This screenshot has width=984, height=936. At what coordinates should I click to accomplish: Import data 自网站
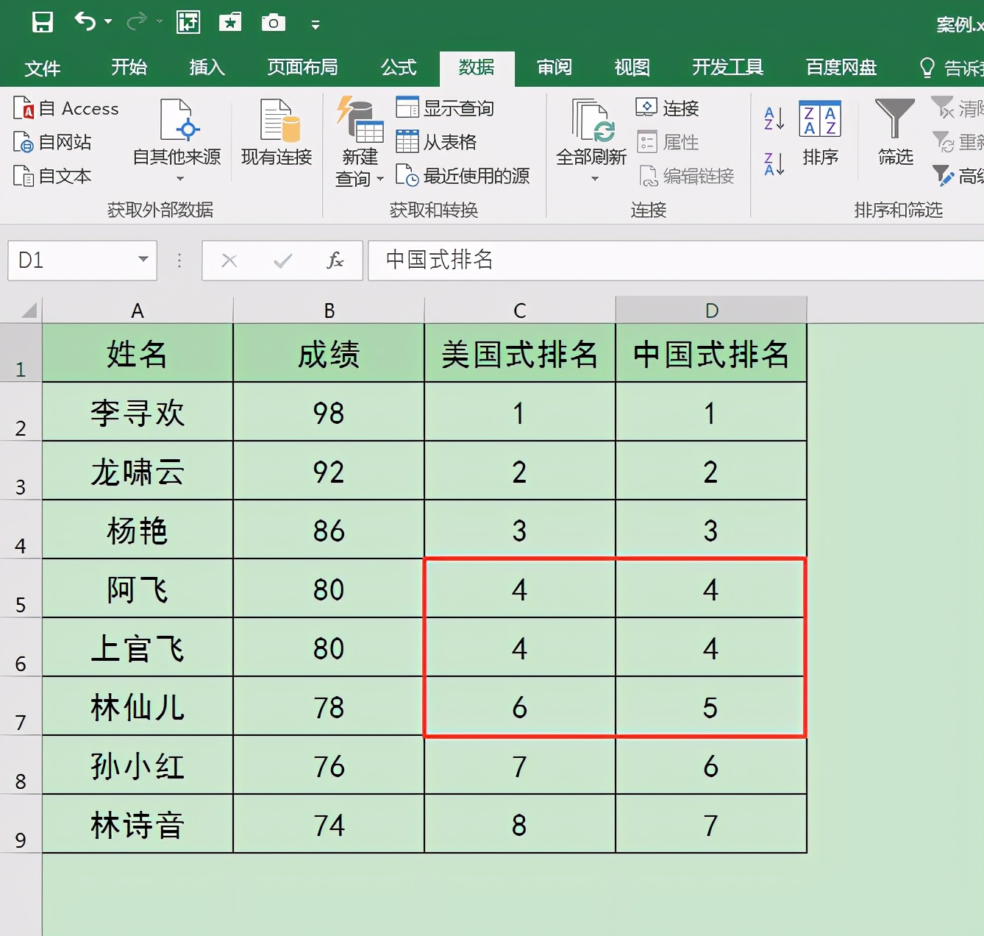coord(53,142)
